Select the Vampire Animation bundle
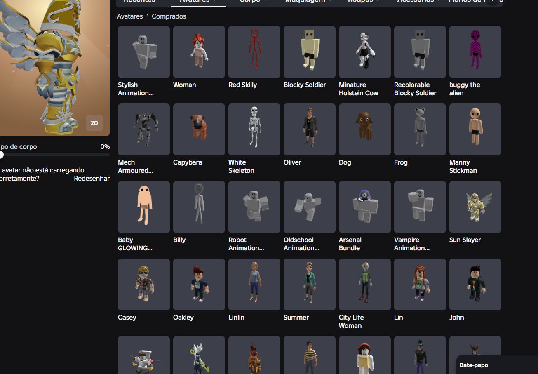The height and width of the screenshot is (374, 538). click(420, 207)
